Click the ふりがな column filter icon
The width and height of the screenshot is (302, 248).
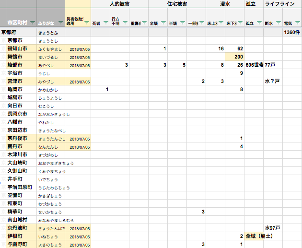click(60, 23)
